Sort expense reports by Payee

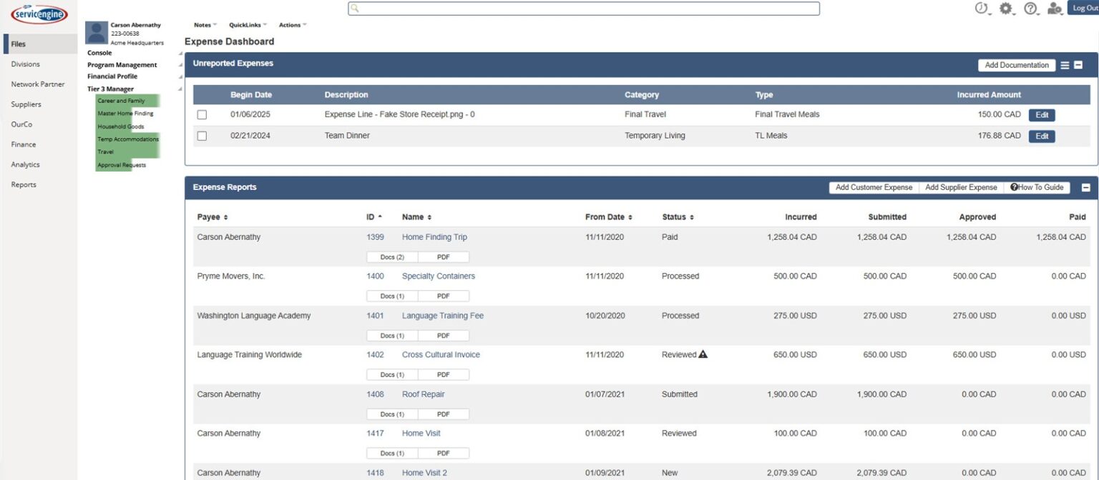(x=213, y=217)
